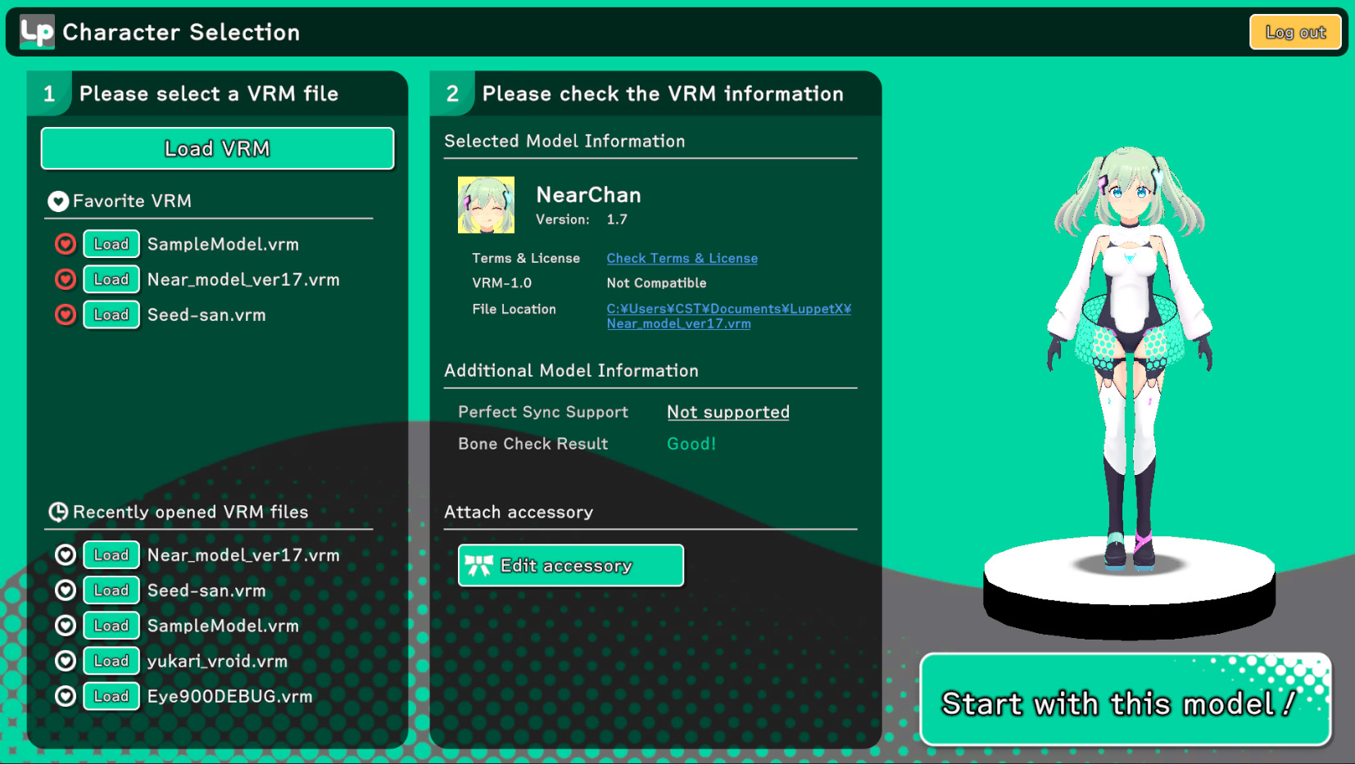
Task: Click the Favorite VRM heart header icon
Action: tap(58, 201)
